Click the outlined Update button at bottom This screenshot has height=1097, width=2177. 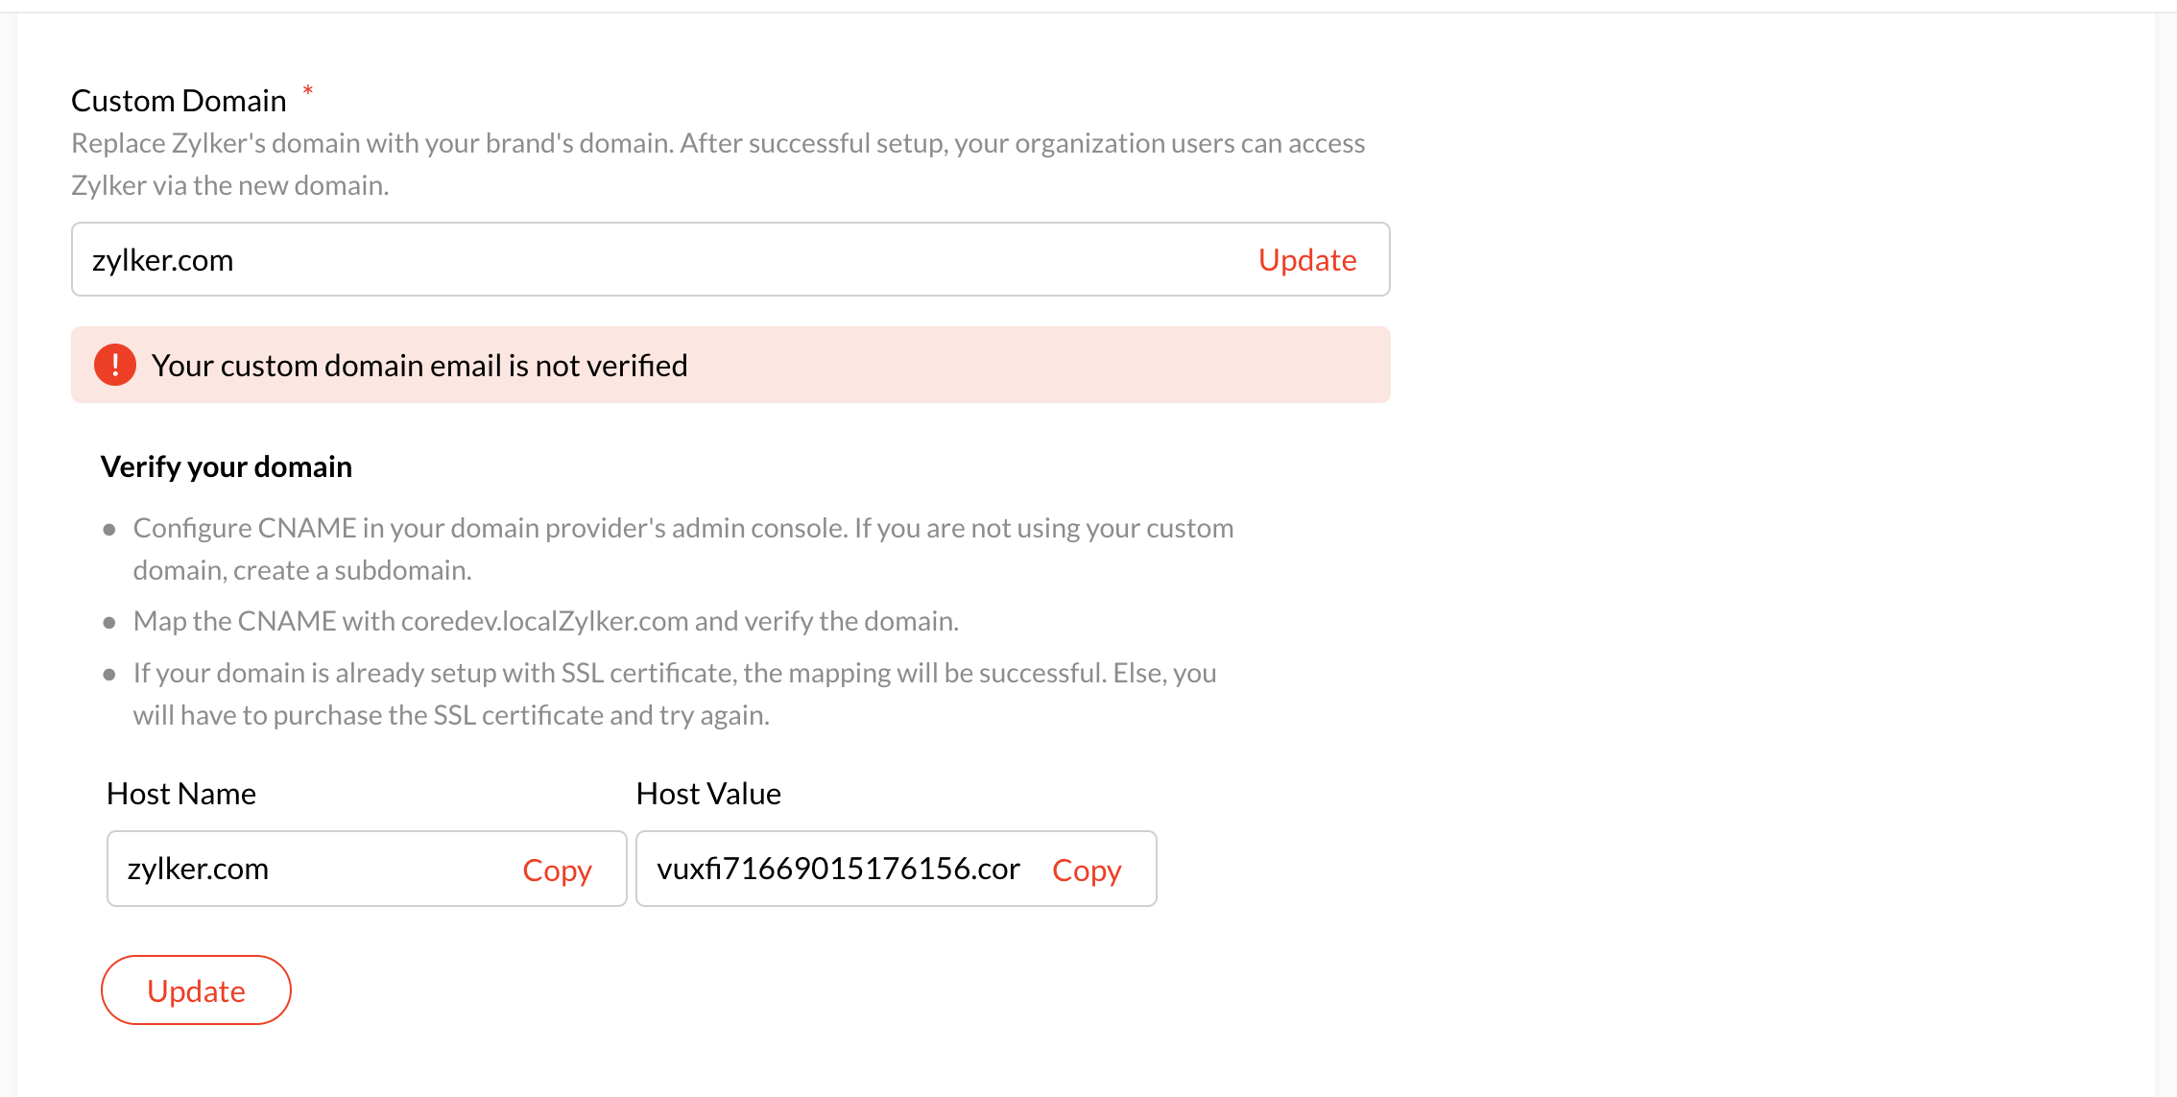(x=196, y=990)
